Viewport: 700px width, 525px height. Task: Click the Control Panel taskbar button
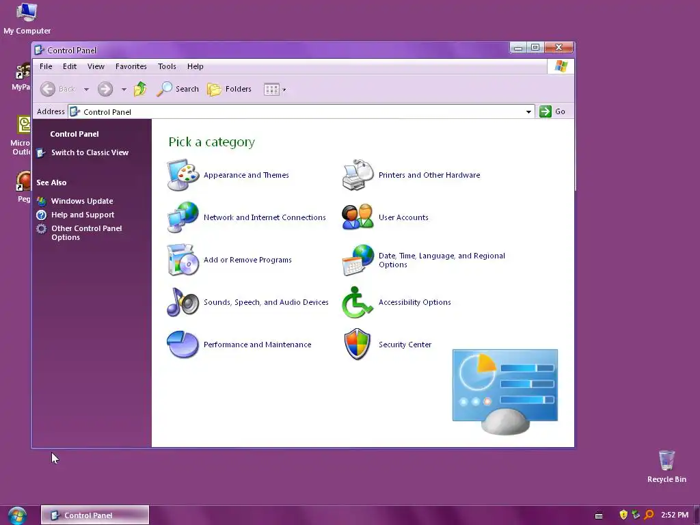(x=94, y=515)
